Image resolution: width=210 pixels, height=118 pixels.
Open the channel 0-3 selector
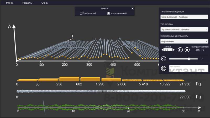click(168, 49)
